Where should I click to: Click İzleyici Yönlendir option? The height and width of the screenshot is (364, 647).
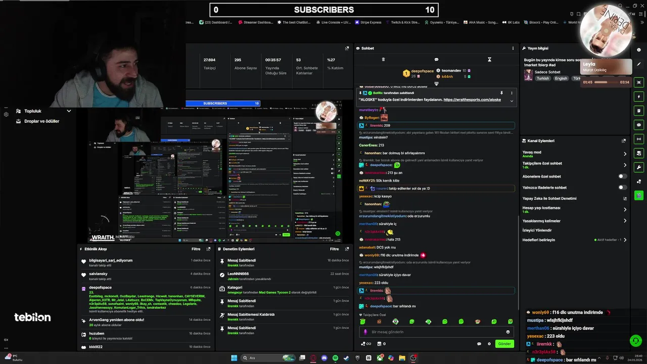pyautogui.click(x=537, y=230)
